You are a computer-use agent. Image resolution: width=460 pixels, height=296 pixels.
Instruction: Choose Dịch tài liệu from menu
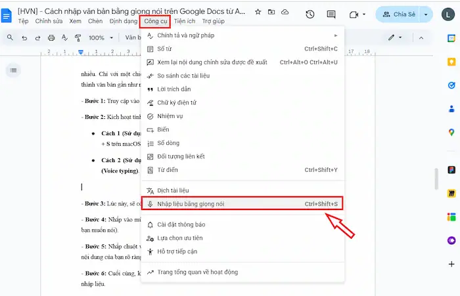pos(174,190)
